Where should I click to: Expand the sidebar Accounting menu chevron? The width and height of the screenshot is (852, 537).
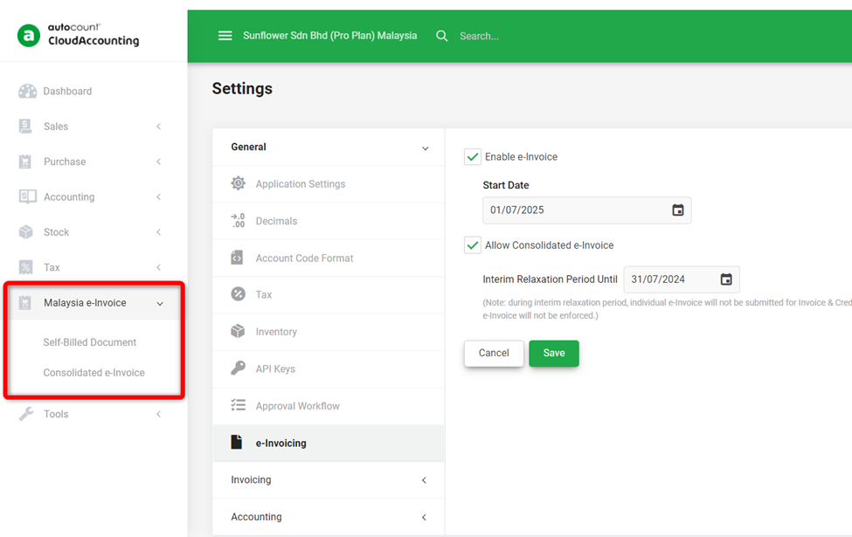coord(159,197)
